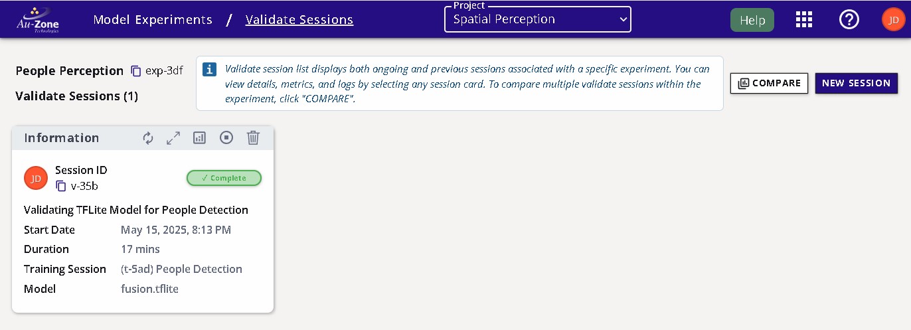Viewport: 911px width, 330px height.
Task: Expand the session card to full view
Action: coord(173,138)
